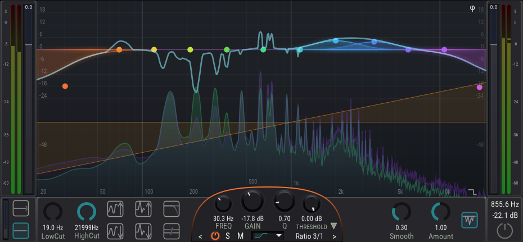Click the Smooth knob

(x=402, y=212)
